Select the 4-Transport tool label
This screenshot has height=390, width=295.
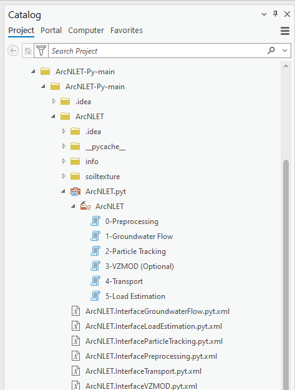[x=124, y=281]
